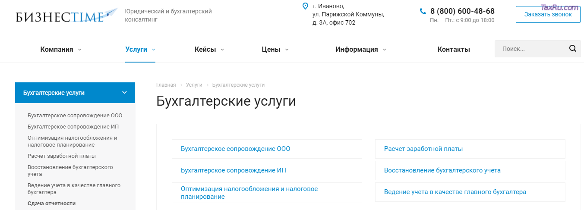Viewport: 584px width, 210px height.
Task: Select Бухгалтерское сопровождение ИП in sidebar
Action: pos(73,127)
